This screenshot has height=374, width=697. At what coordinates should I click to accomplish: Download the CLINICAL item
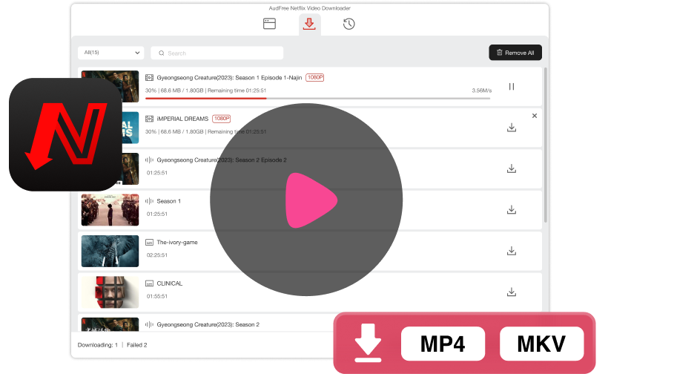pos(512,292)
